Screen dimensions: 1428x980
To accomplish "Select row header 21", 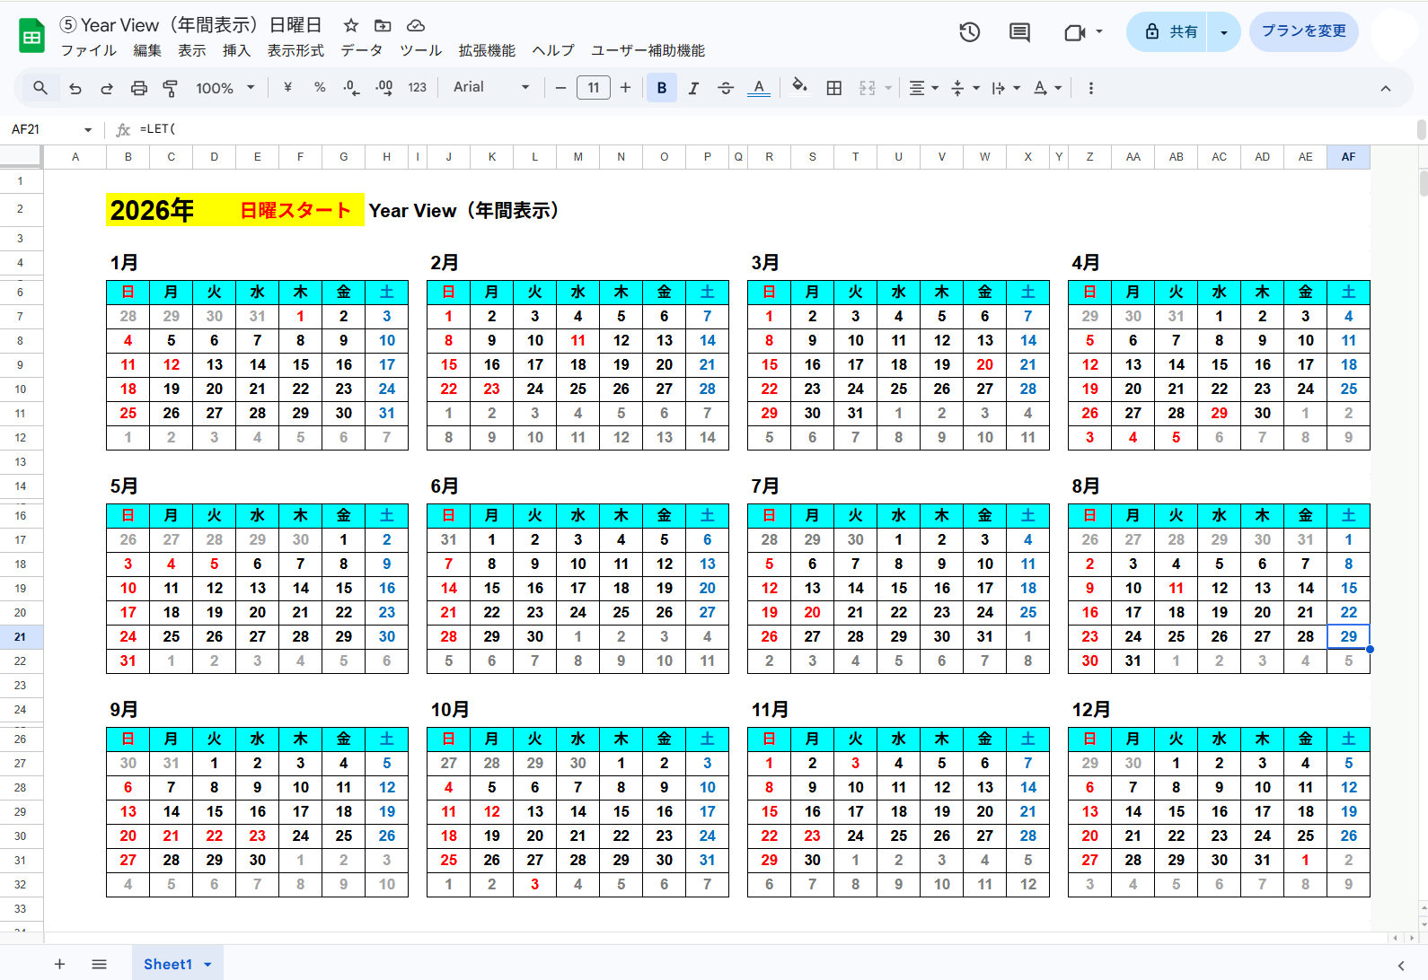I will [x=21, y=636].
